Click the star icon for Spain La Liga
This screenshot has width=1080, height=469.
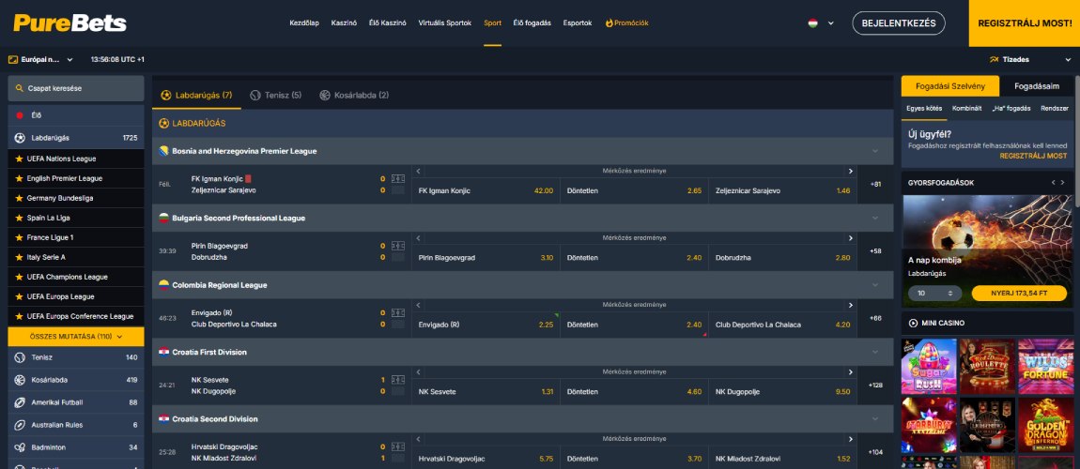point(20,218)
